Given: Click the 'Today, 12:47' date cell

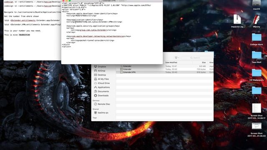Looking at the screenshot, I should pyautogui.click(x=171, y=66).
